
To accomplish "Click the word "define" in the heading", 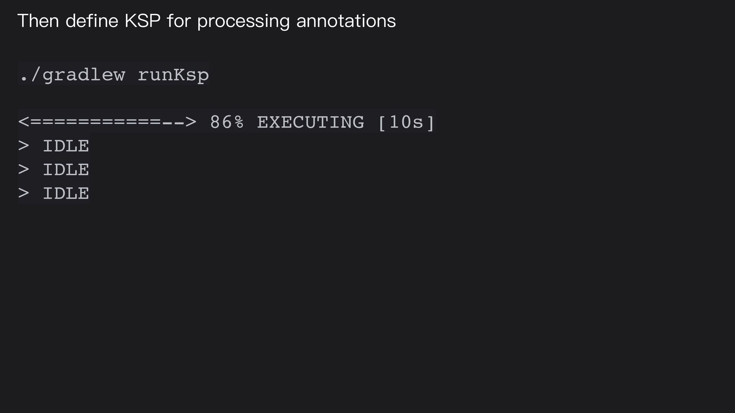I will (92, 21).
